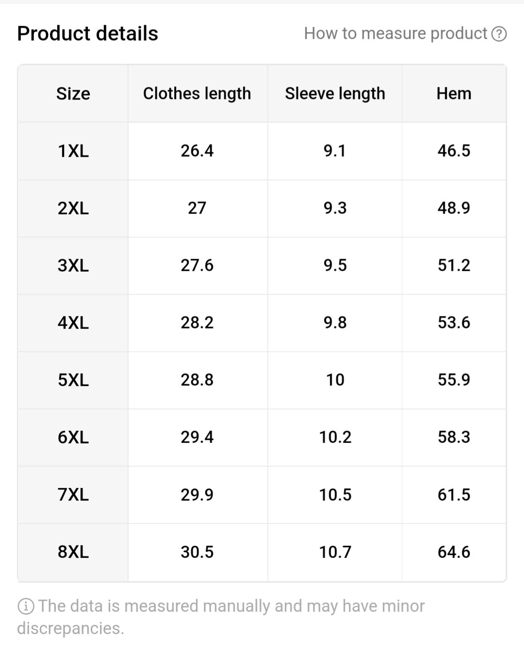Click the Product details heading

(88, 33)
